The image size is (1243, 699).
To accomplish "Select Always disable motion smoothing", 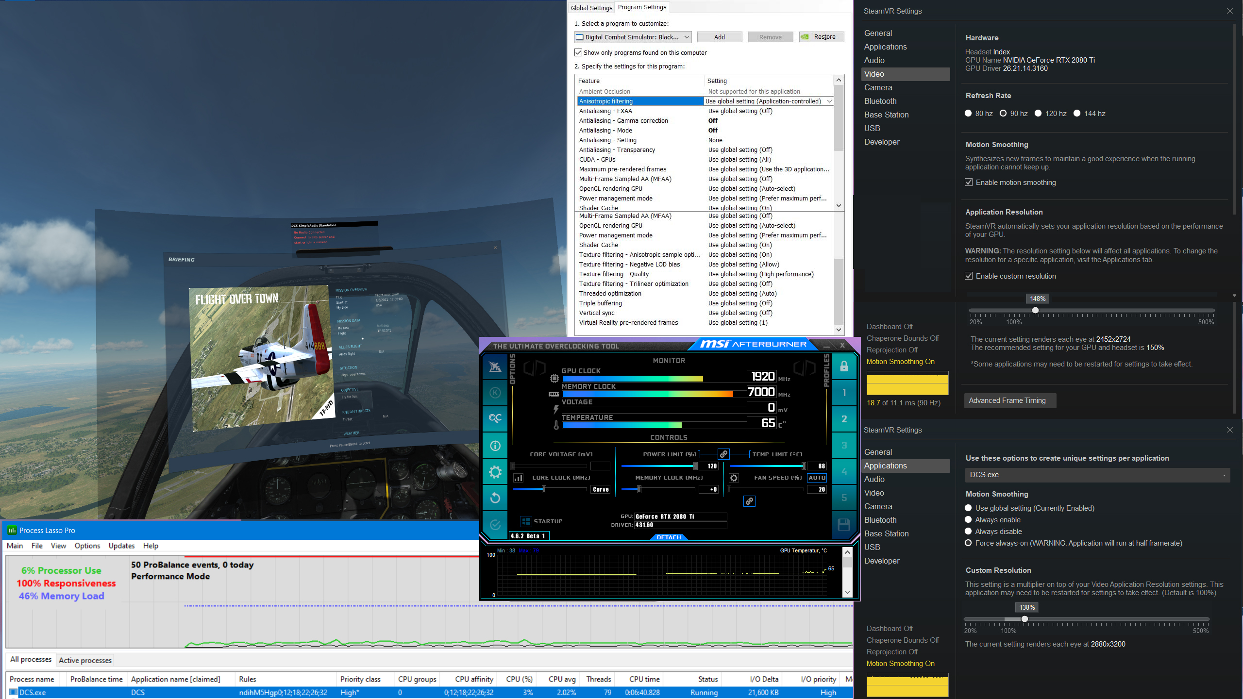I will point(968,532).
